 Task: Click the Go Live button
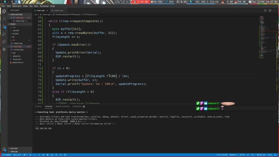(261, 155)
